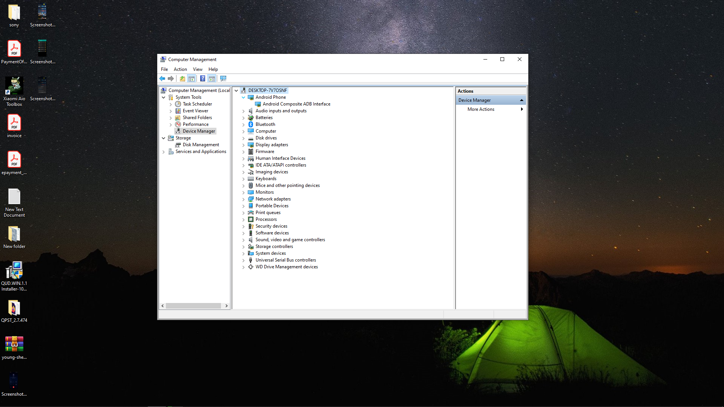The height and width of the screenshot is (407, 724).
Task: Click the console tree horizontal scrollbar
Action: [193, 306]
